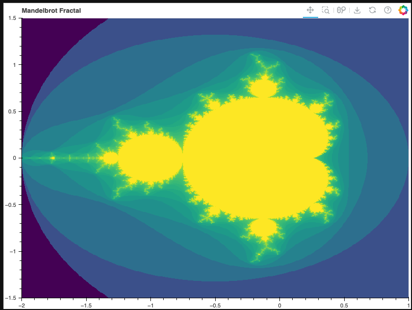Image resolution: width=412 pixels, height=310 pixels.
Task: Select the small yellow bulb above the cardioid
Action: click(x=264, y=88)
